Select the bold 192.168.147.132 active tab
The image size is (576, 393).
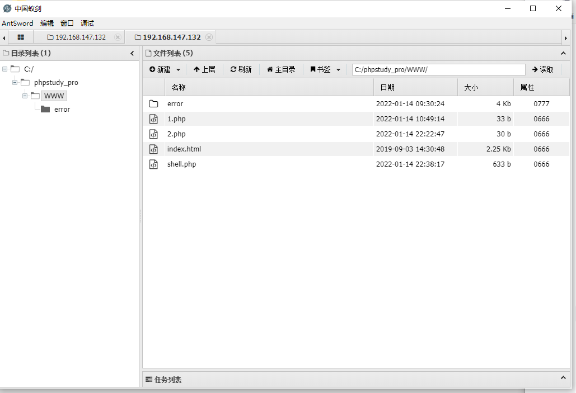coord(171,37)
